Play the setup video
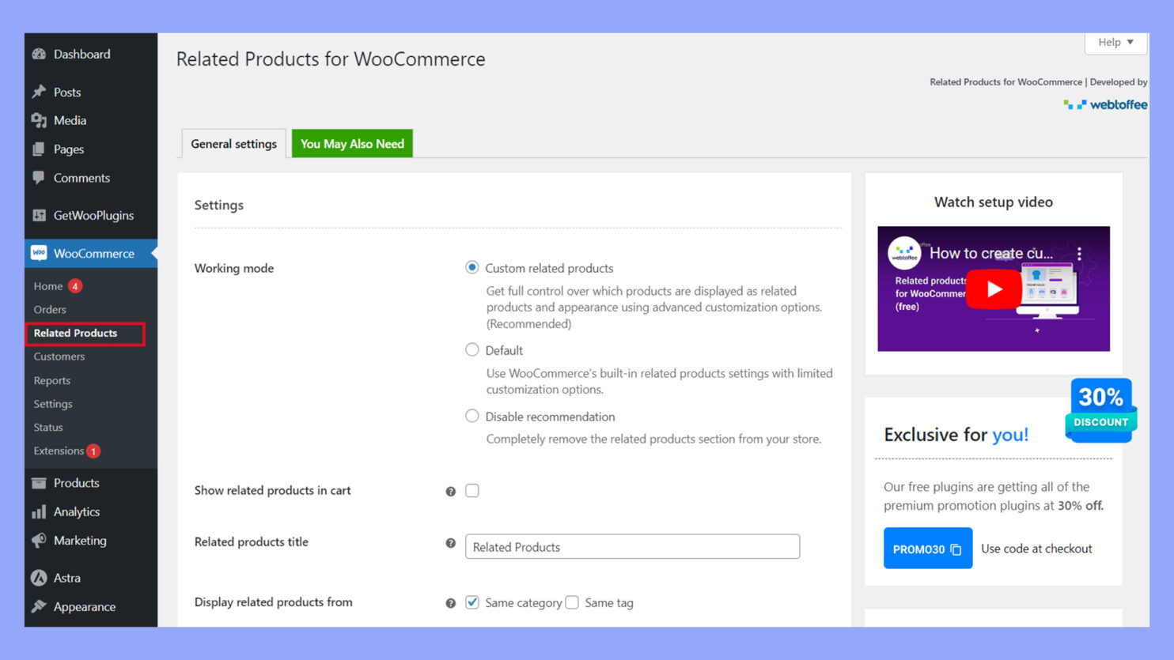This screenshot has width=1174, height=660. tap(994, 289)
